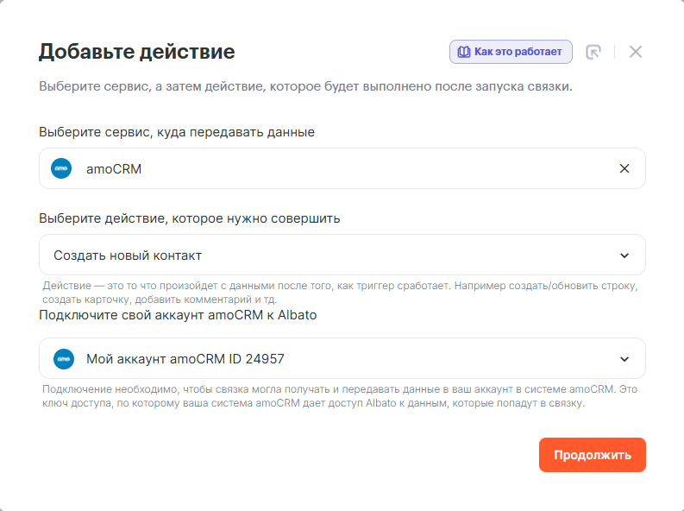This screenshot has width=684, height=511.
Task: Click amoCRM logo in account field
Action: coord(63,358)
